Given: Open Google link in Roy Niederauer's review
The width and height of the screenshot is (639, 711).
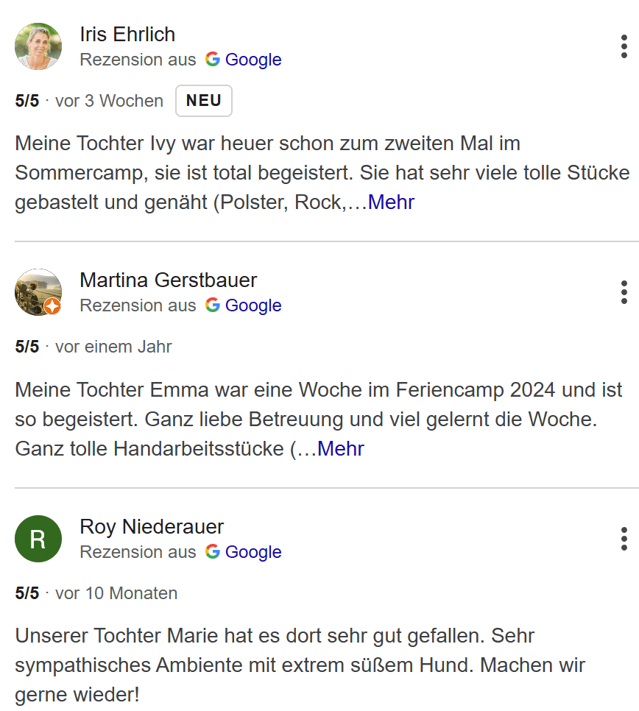Looking at the screenshot, I should pos(253,552).
